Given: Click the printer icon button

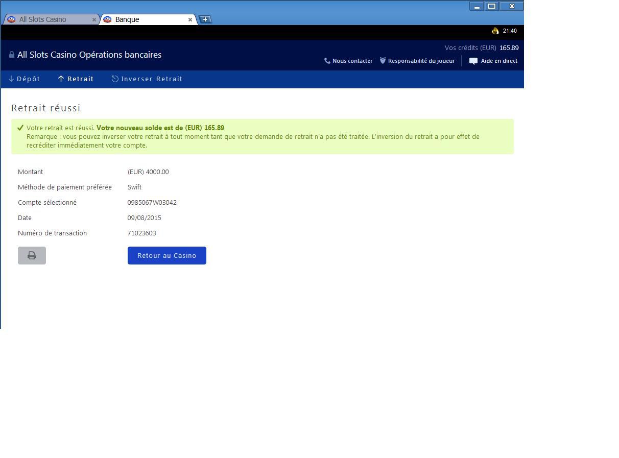Looking at the screenshot, I should coord(32,255).
